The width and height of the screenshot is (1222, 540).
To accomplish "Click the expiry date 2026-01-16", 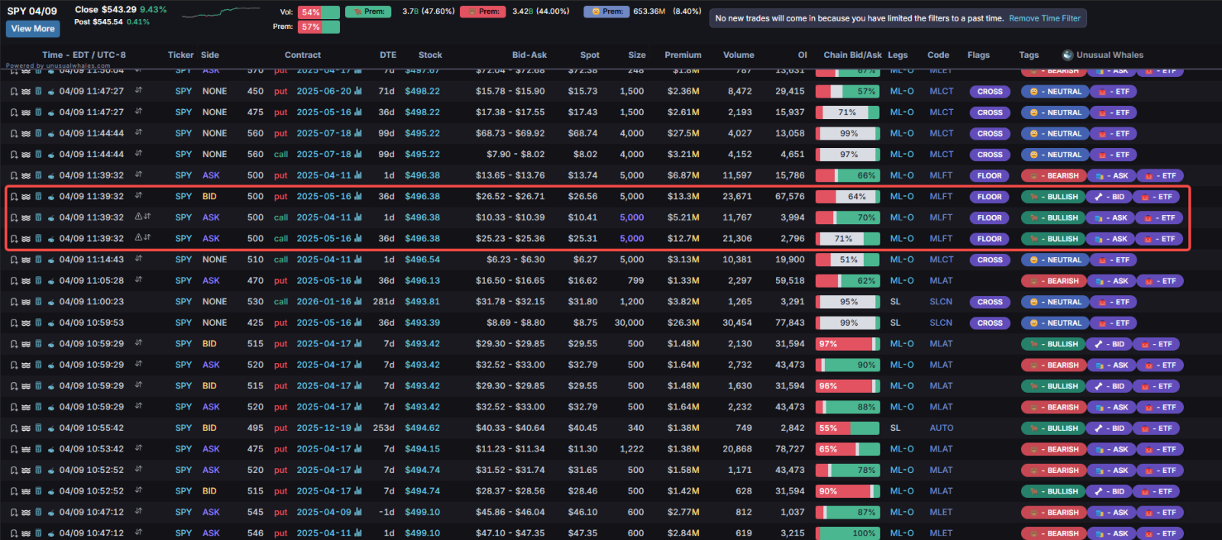I will pyautogui.click(x=324, y=302).
